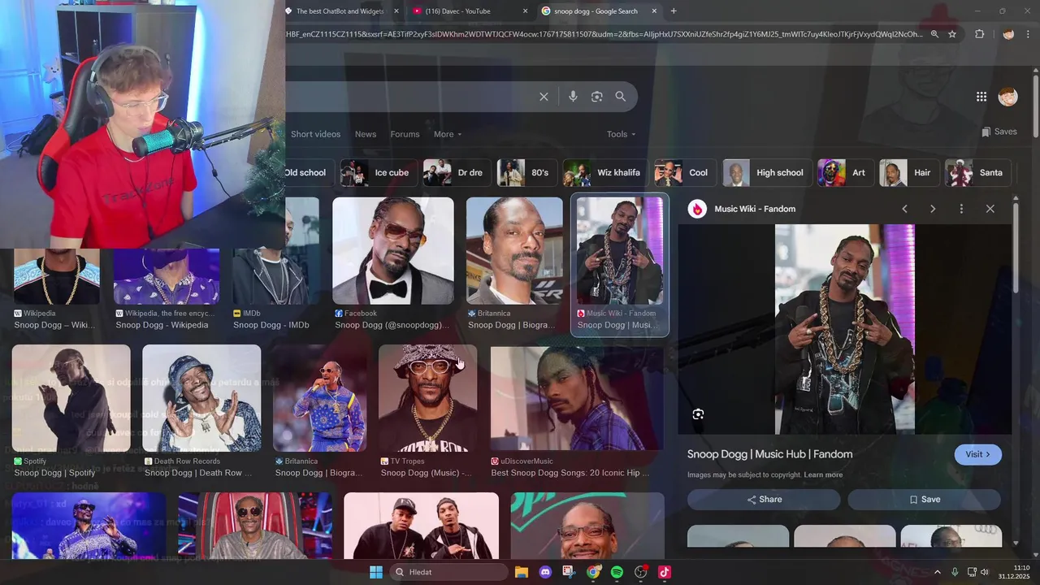The height and width of the screenshot is (585, 1040).
Task: Click the Chrome address bar URL
Action: (604, 34)
